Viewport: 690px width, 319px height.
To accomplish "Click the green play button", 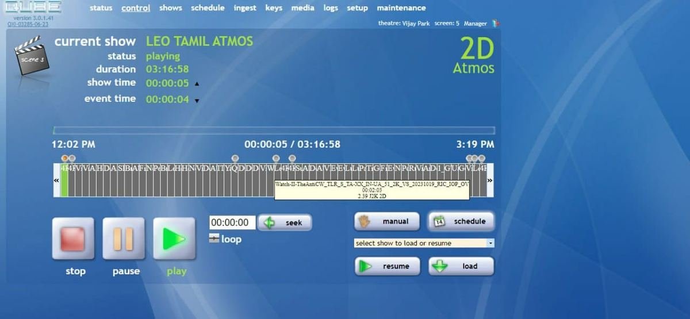I will (174, 239).
